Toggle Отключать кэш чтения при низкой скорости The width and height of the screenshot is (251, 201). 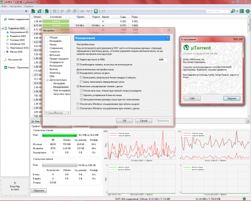pos(81,91)
